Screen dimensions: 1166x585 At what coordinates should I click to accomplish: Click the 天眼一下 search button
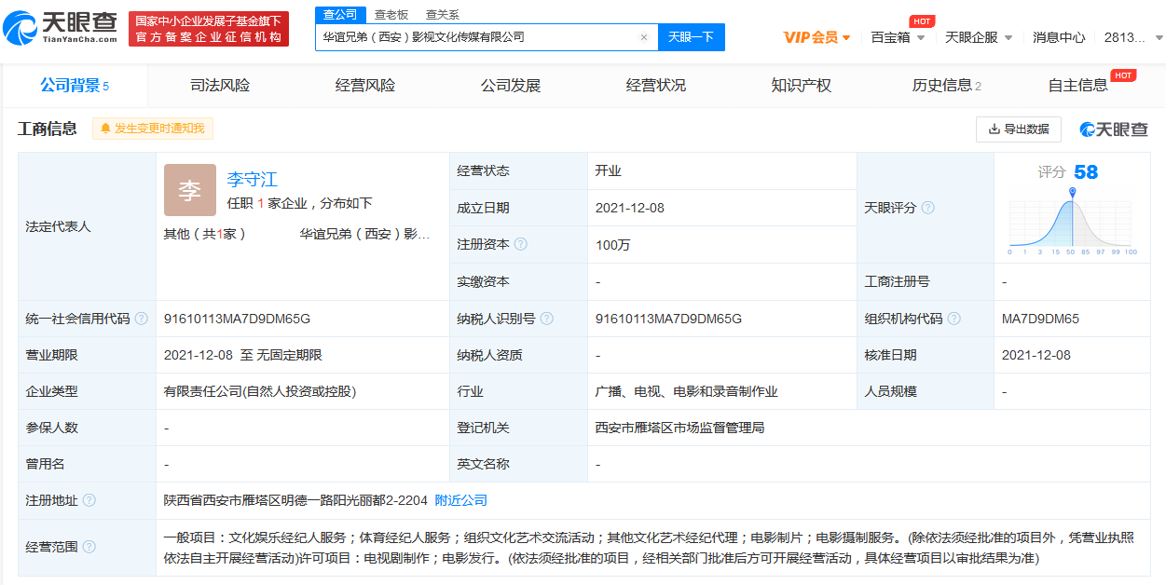pyautogui.click(x=691, y=37)
